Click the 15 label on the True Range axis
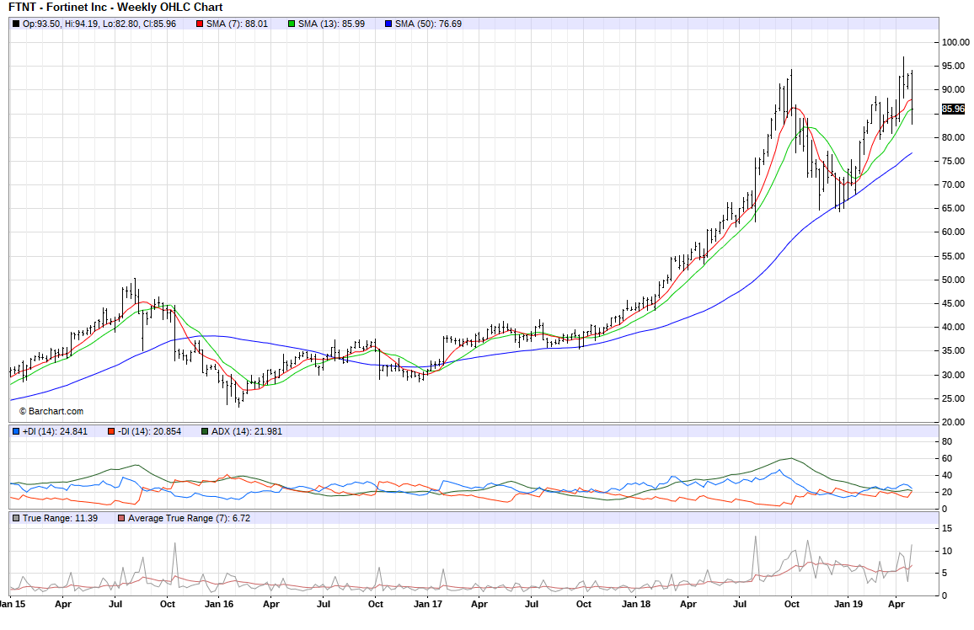974x630 pixels. (947, 528)
